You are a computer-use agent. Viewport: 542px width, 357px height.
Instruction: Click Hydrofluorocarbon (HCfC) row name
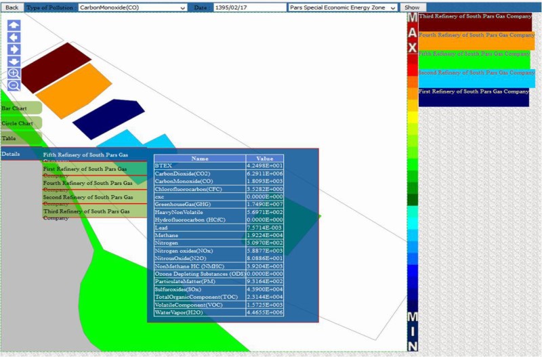[x=190, y=219]
